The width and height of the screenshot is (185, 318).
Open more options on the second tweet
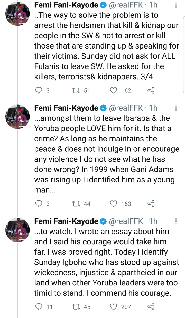pyautogui.click(x=176, y=108)
